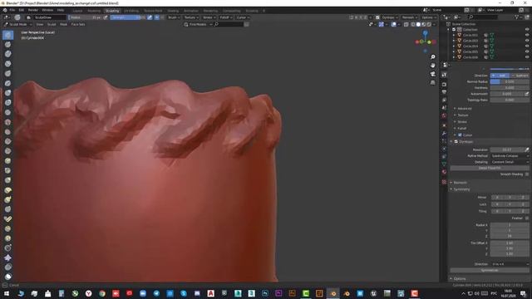
Task: Toggle the Cursor panel checkbox
Action: (x=460, y=135)
